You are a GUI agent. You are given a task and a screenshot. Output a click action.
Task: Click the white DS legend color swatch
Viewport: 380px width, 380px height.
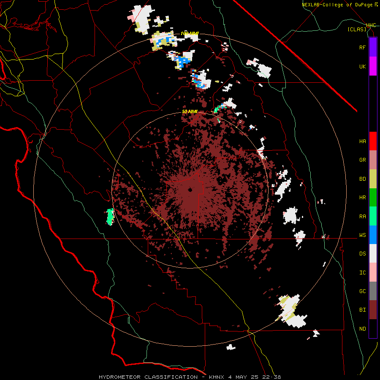click(373, 253)
